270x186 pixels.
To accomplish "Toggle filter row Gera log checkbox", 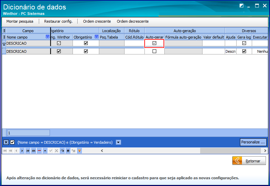I will [244, 43].
